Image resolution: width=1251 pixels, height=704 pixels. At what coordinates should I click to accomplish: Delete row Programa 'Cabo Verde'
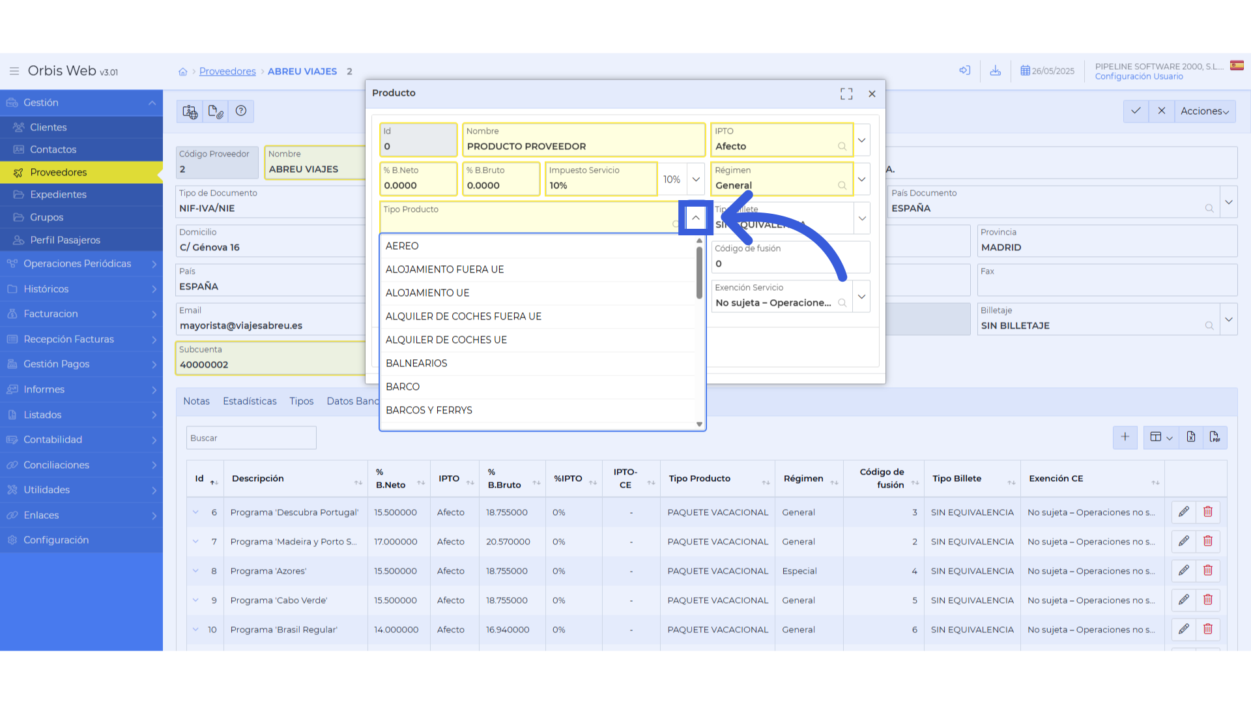pos(1208,600)
